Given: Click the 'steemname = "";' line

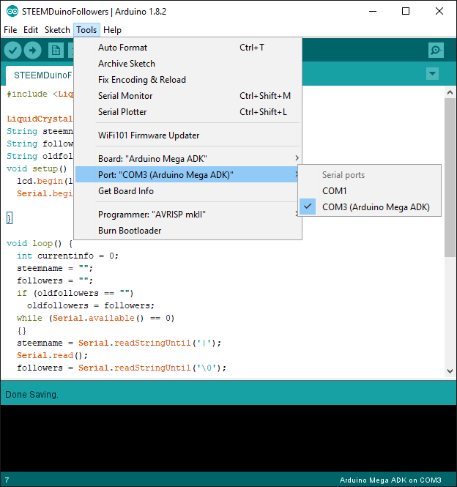Looking at the screenshot, I should [x=55, y=268].
